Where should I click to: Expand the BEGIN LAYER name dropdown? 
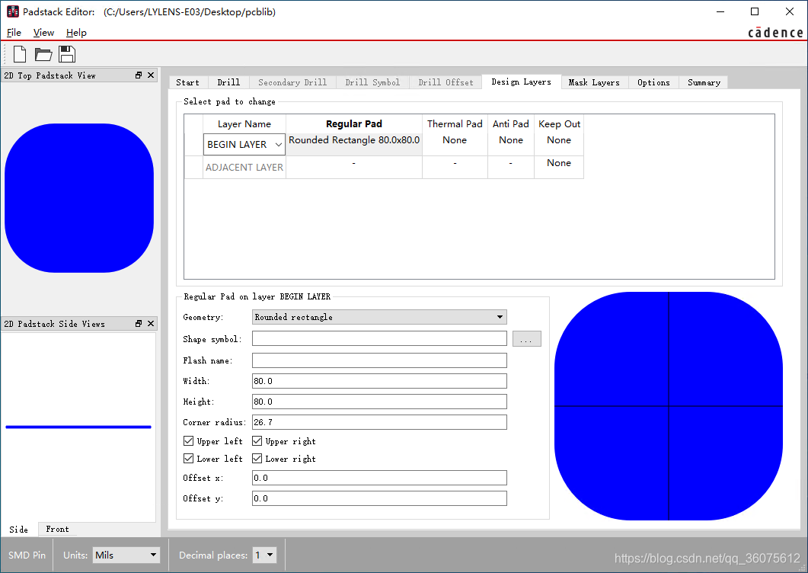tap(244, 145)
